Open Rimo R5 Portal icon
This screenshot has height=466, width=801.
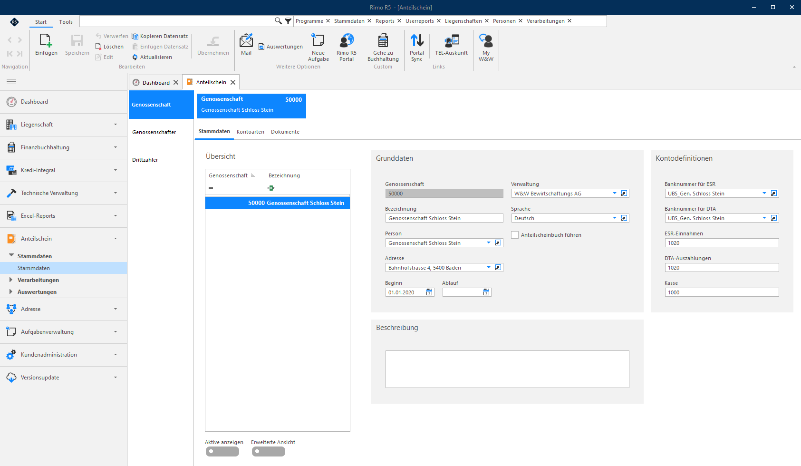click(347, 40)
